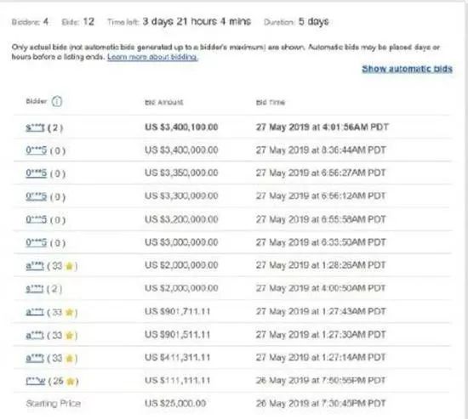Viewport: 468px width, 419px height.
Task: Click the Bidder info icon
Action: (57, 102)
